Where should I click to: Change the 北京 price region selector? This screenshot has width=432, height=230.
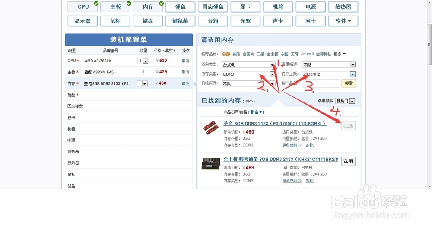click(x=256, y=112)
